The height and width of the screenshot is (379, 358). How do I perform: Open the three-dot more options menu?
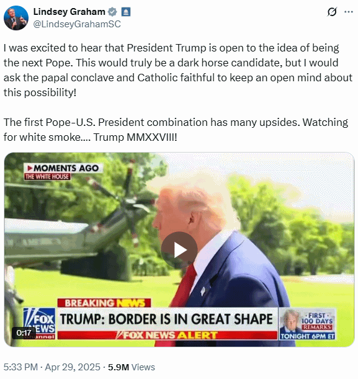(348, 12)
